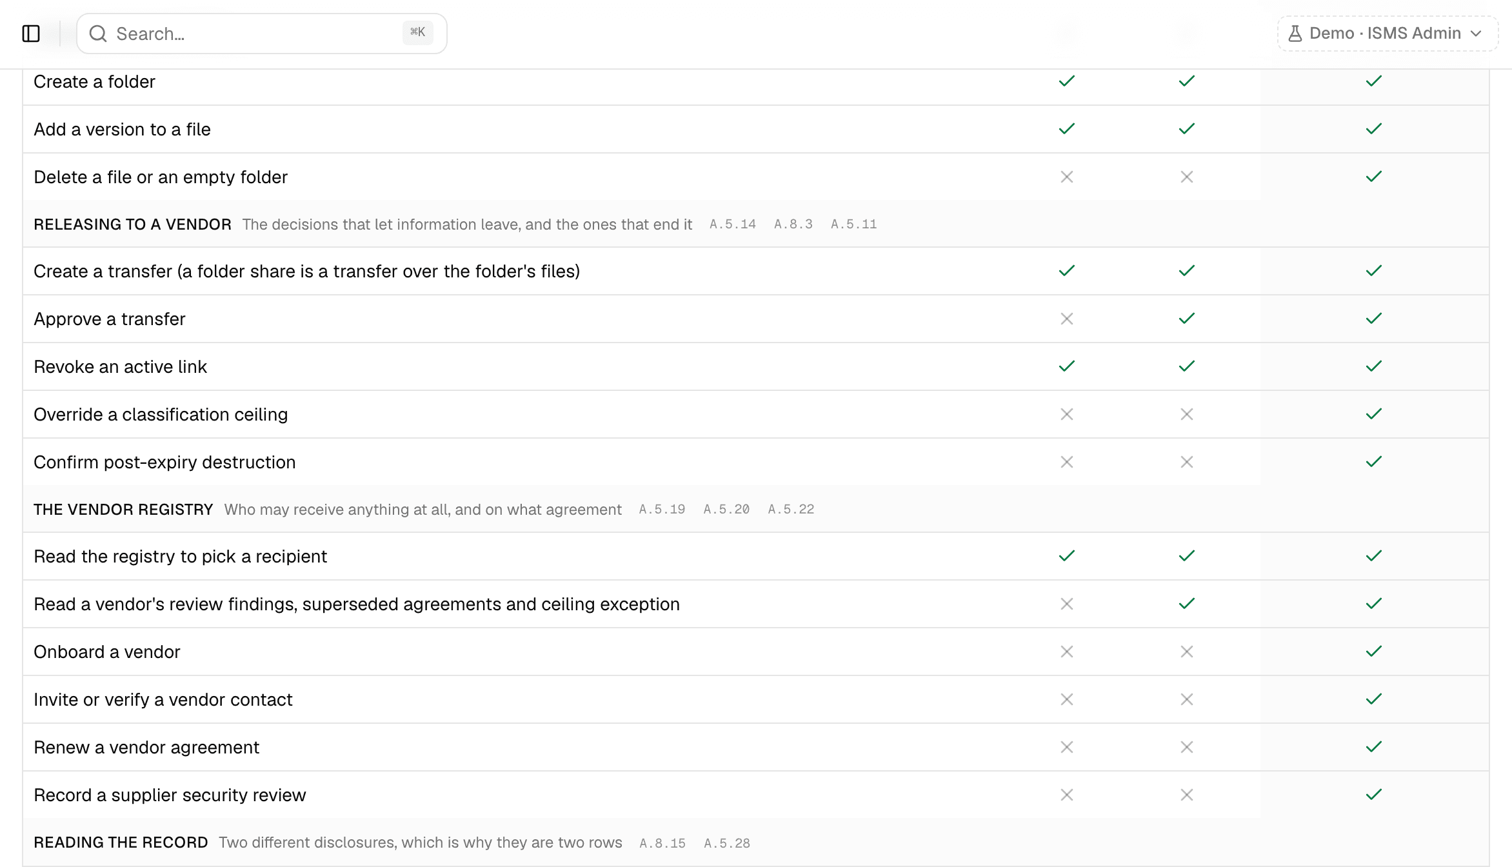The height and width of the screenshot is (867, 1512).
Task: Click the first checkmark in Revoke an active link row
Action: click(x=1067, y=366)
